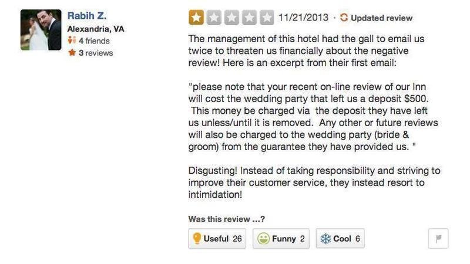Click the Updated review refresh icon
The image size is (470, 264).
click(344, 18)
